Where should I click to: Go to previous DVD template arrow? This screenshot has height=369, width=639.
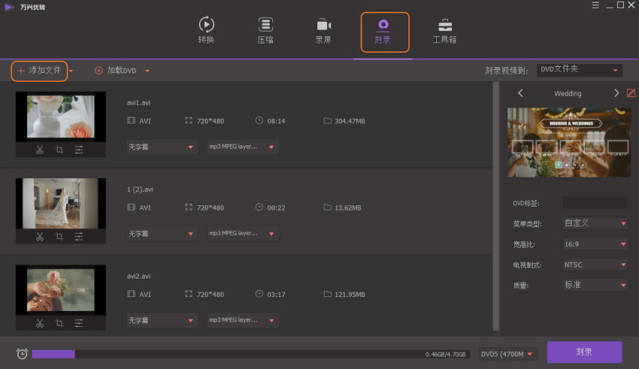coord(520,93)
